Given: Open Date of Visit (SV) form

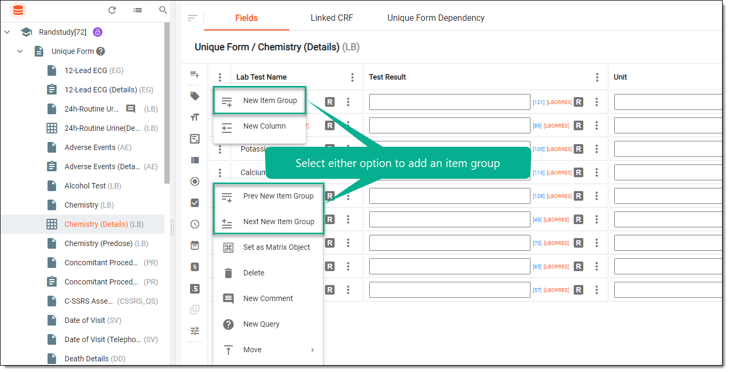Looking at the screenshot, I should pos(93,320).
